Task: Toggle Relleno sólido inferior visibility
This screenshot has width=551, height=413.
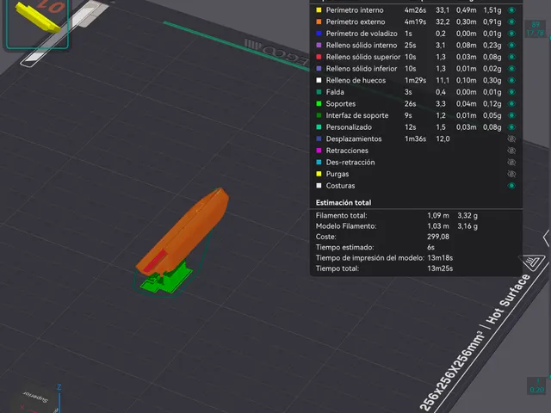Action: [x=511, y=69]
